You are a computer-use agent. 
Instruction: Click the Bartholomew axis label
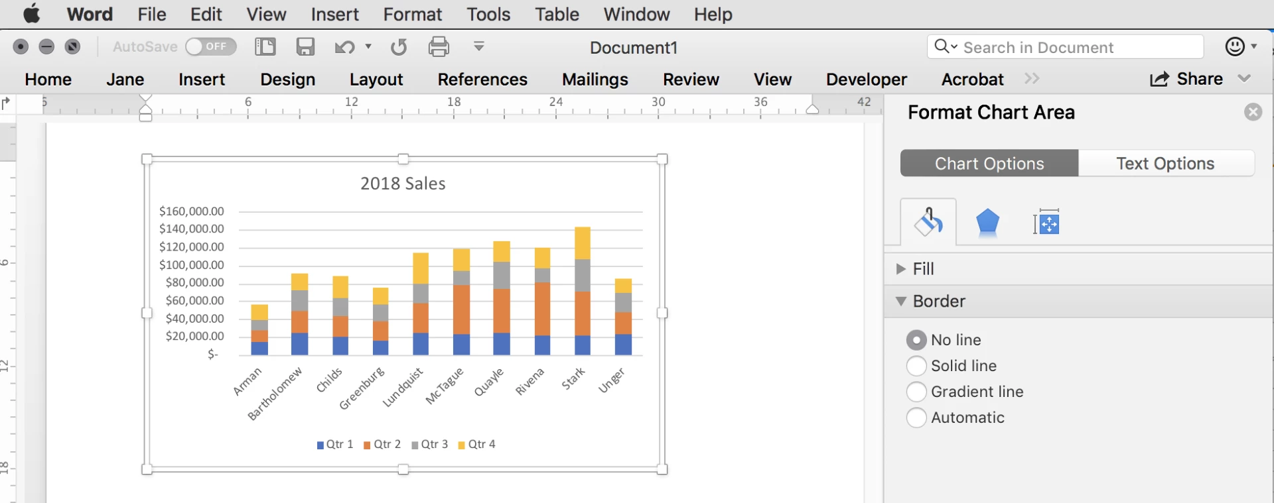275,394
